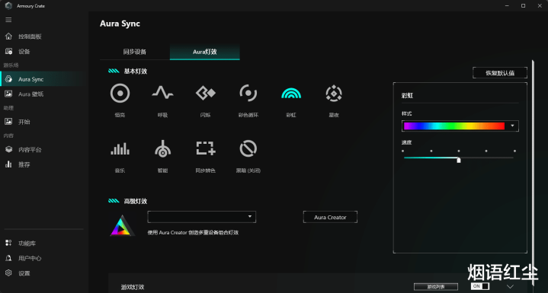Click the 恢复默认值 restore defaults button

point(500,73)
